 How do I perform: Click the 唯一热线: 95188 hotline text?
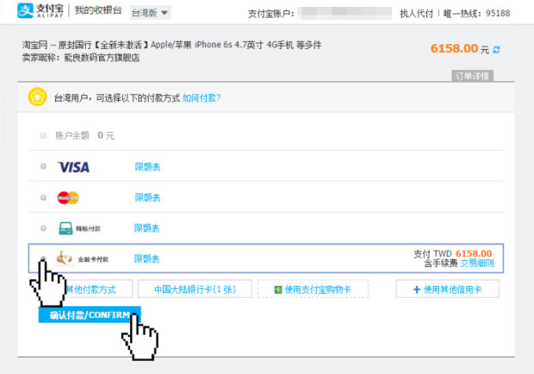(477, 14)
